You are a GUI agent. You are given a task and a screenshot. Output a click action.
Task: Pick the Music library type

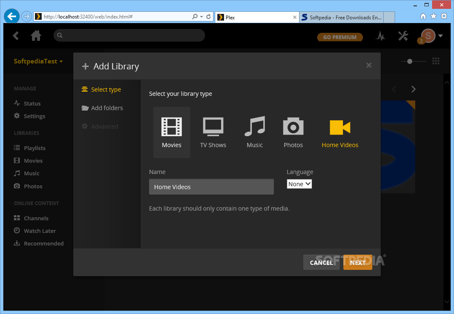(x=255, y=132)
